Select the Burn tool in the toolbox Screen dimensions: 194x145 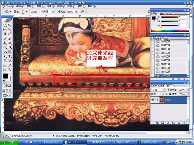[9, 51]
